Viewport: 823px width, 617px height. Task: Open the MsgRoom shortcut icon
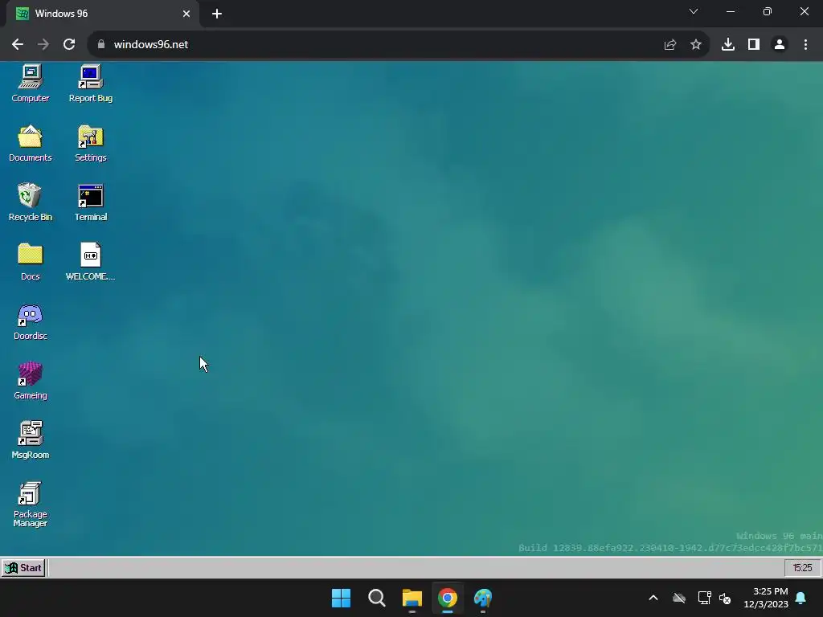pos(31,440)
